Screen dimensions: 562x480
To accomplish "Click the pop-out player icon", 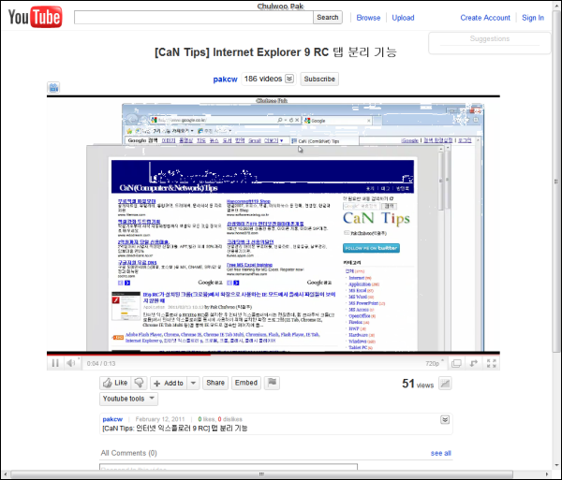I will point(473,363).
